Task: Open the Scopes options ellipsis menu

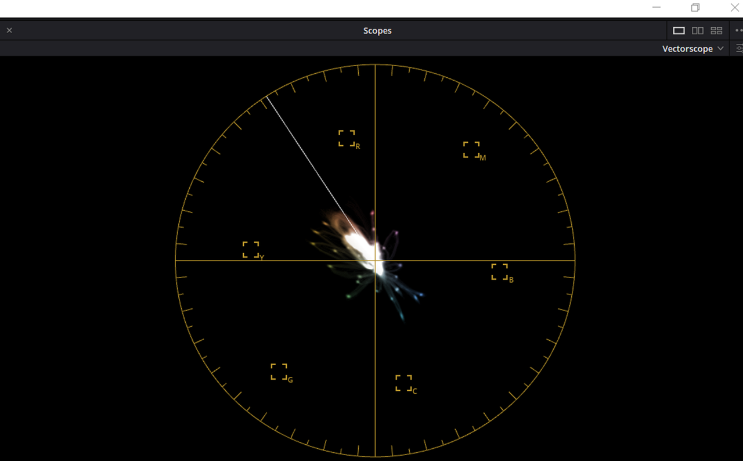Action: click(738, 30)
